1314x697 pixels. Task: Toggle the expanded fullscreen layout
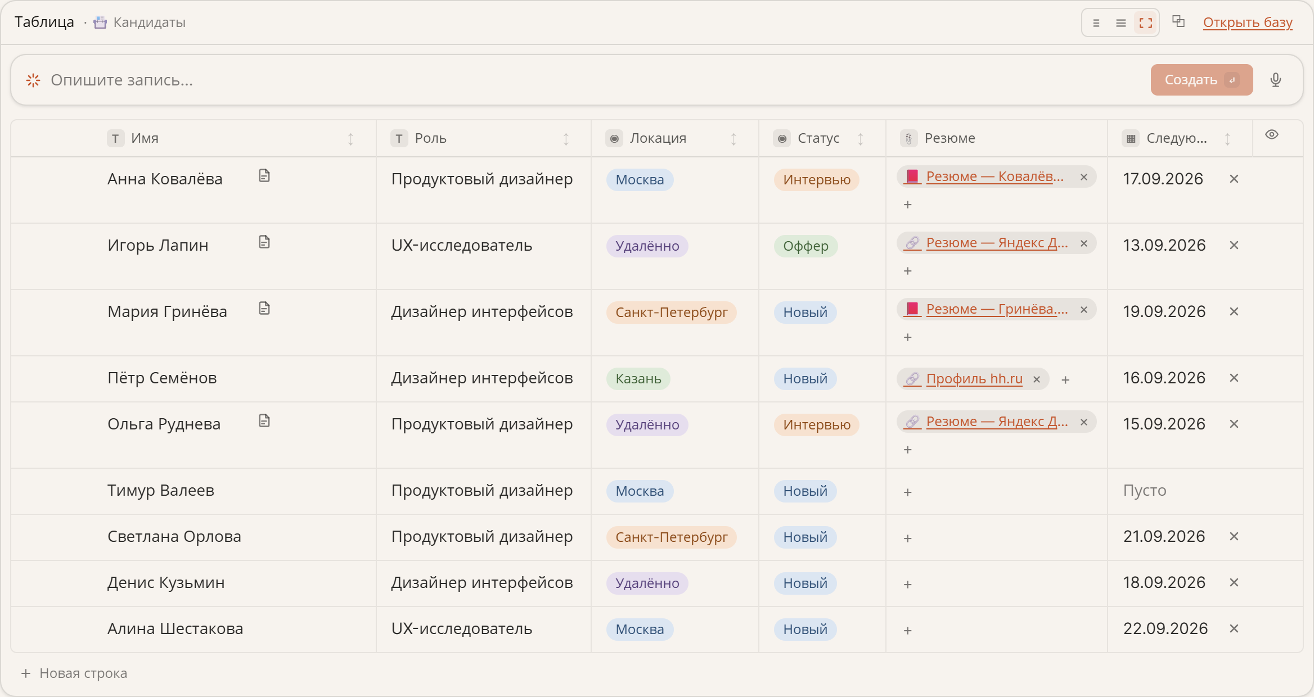click(1146, 23)
